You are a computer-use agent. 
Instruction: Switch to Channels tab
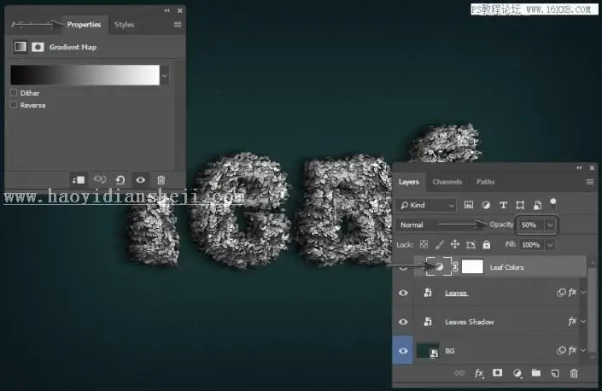[x=447, y=182]
